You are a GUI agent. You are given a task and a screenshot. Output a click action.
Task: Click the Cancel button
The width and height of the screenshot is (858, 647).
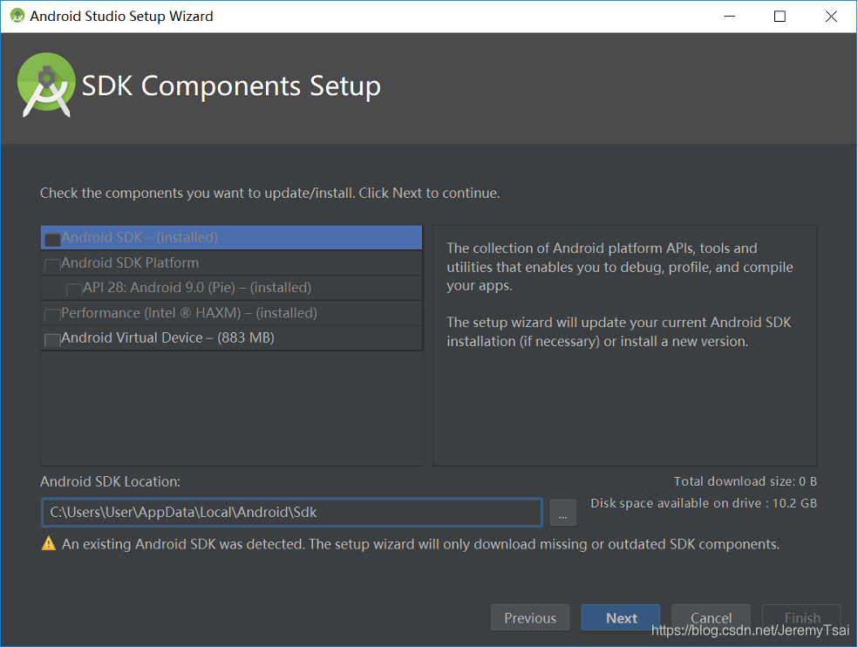pyautogui.click(x=711, y=618)
